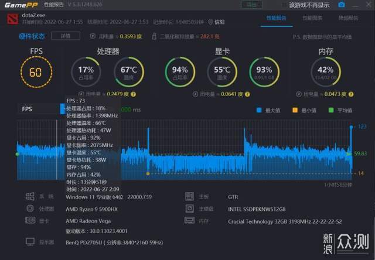Click help icon next to 0.0641 度
The image size is (375, 260).
point(247,94)
